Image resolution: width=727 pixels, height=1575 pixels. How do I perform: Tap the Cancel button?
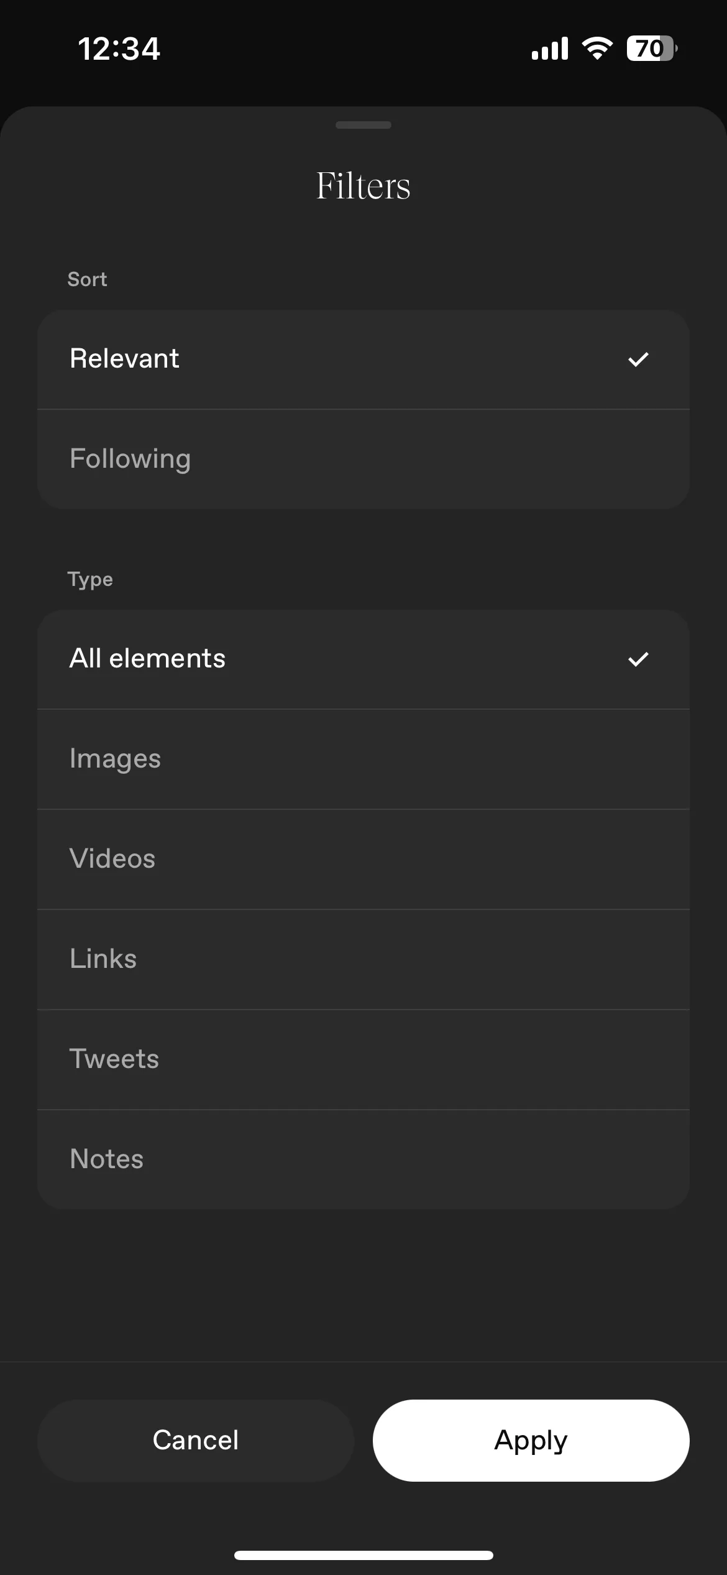196,1441
